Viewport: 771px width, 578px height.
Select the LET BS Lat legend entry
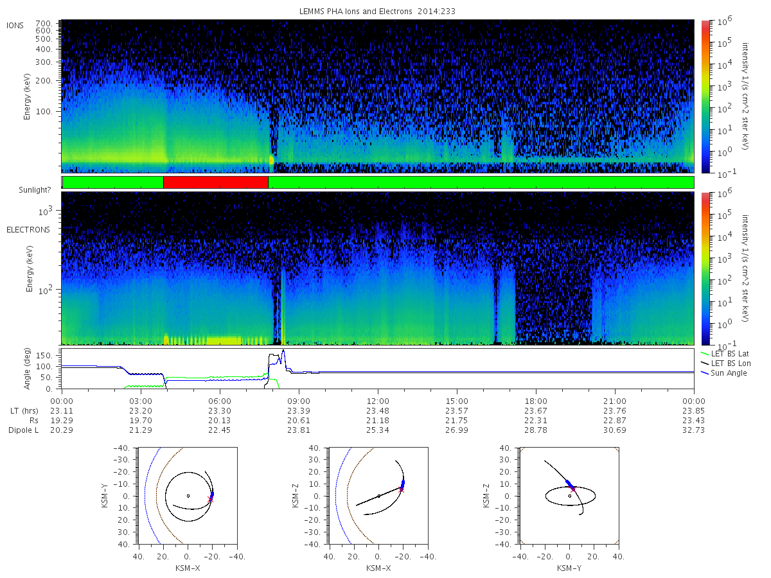click(x=729, y=353)
